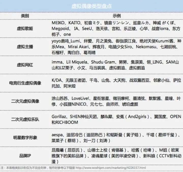
Task: Select the 明星数字形象 category cell
Action: [25, 138]
